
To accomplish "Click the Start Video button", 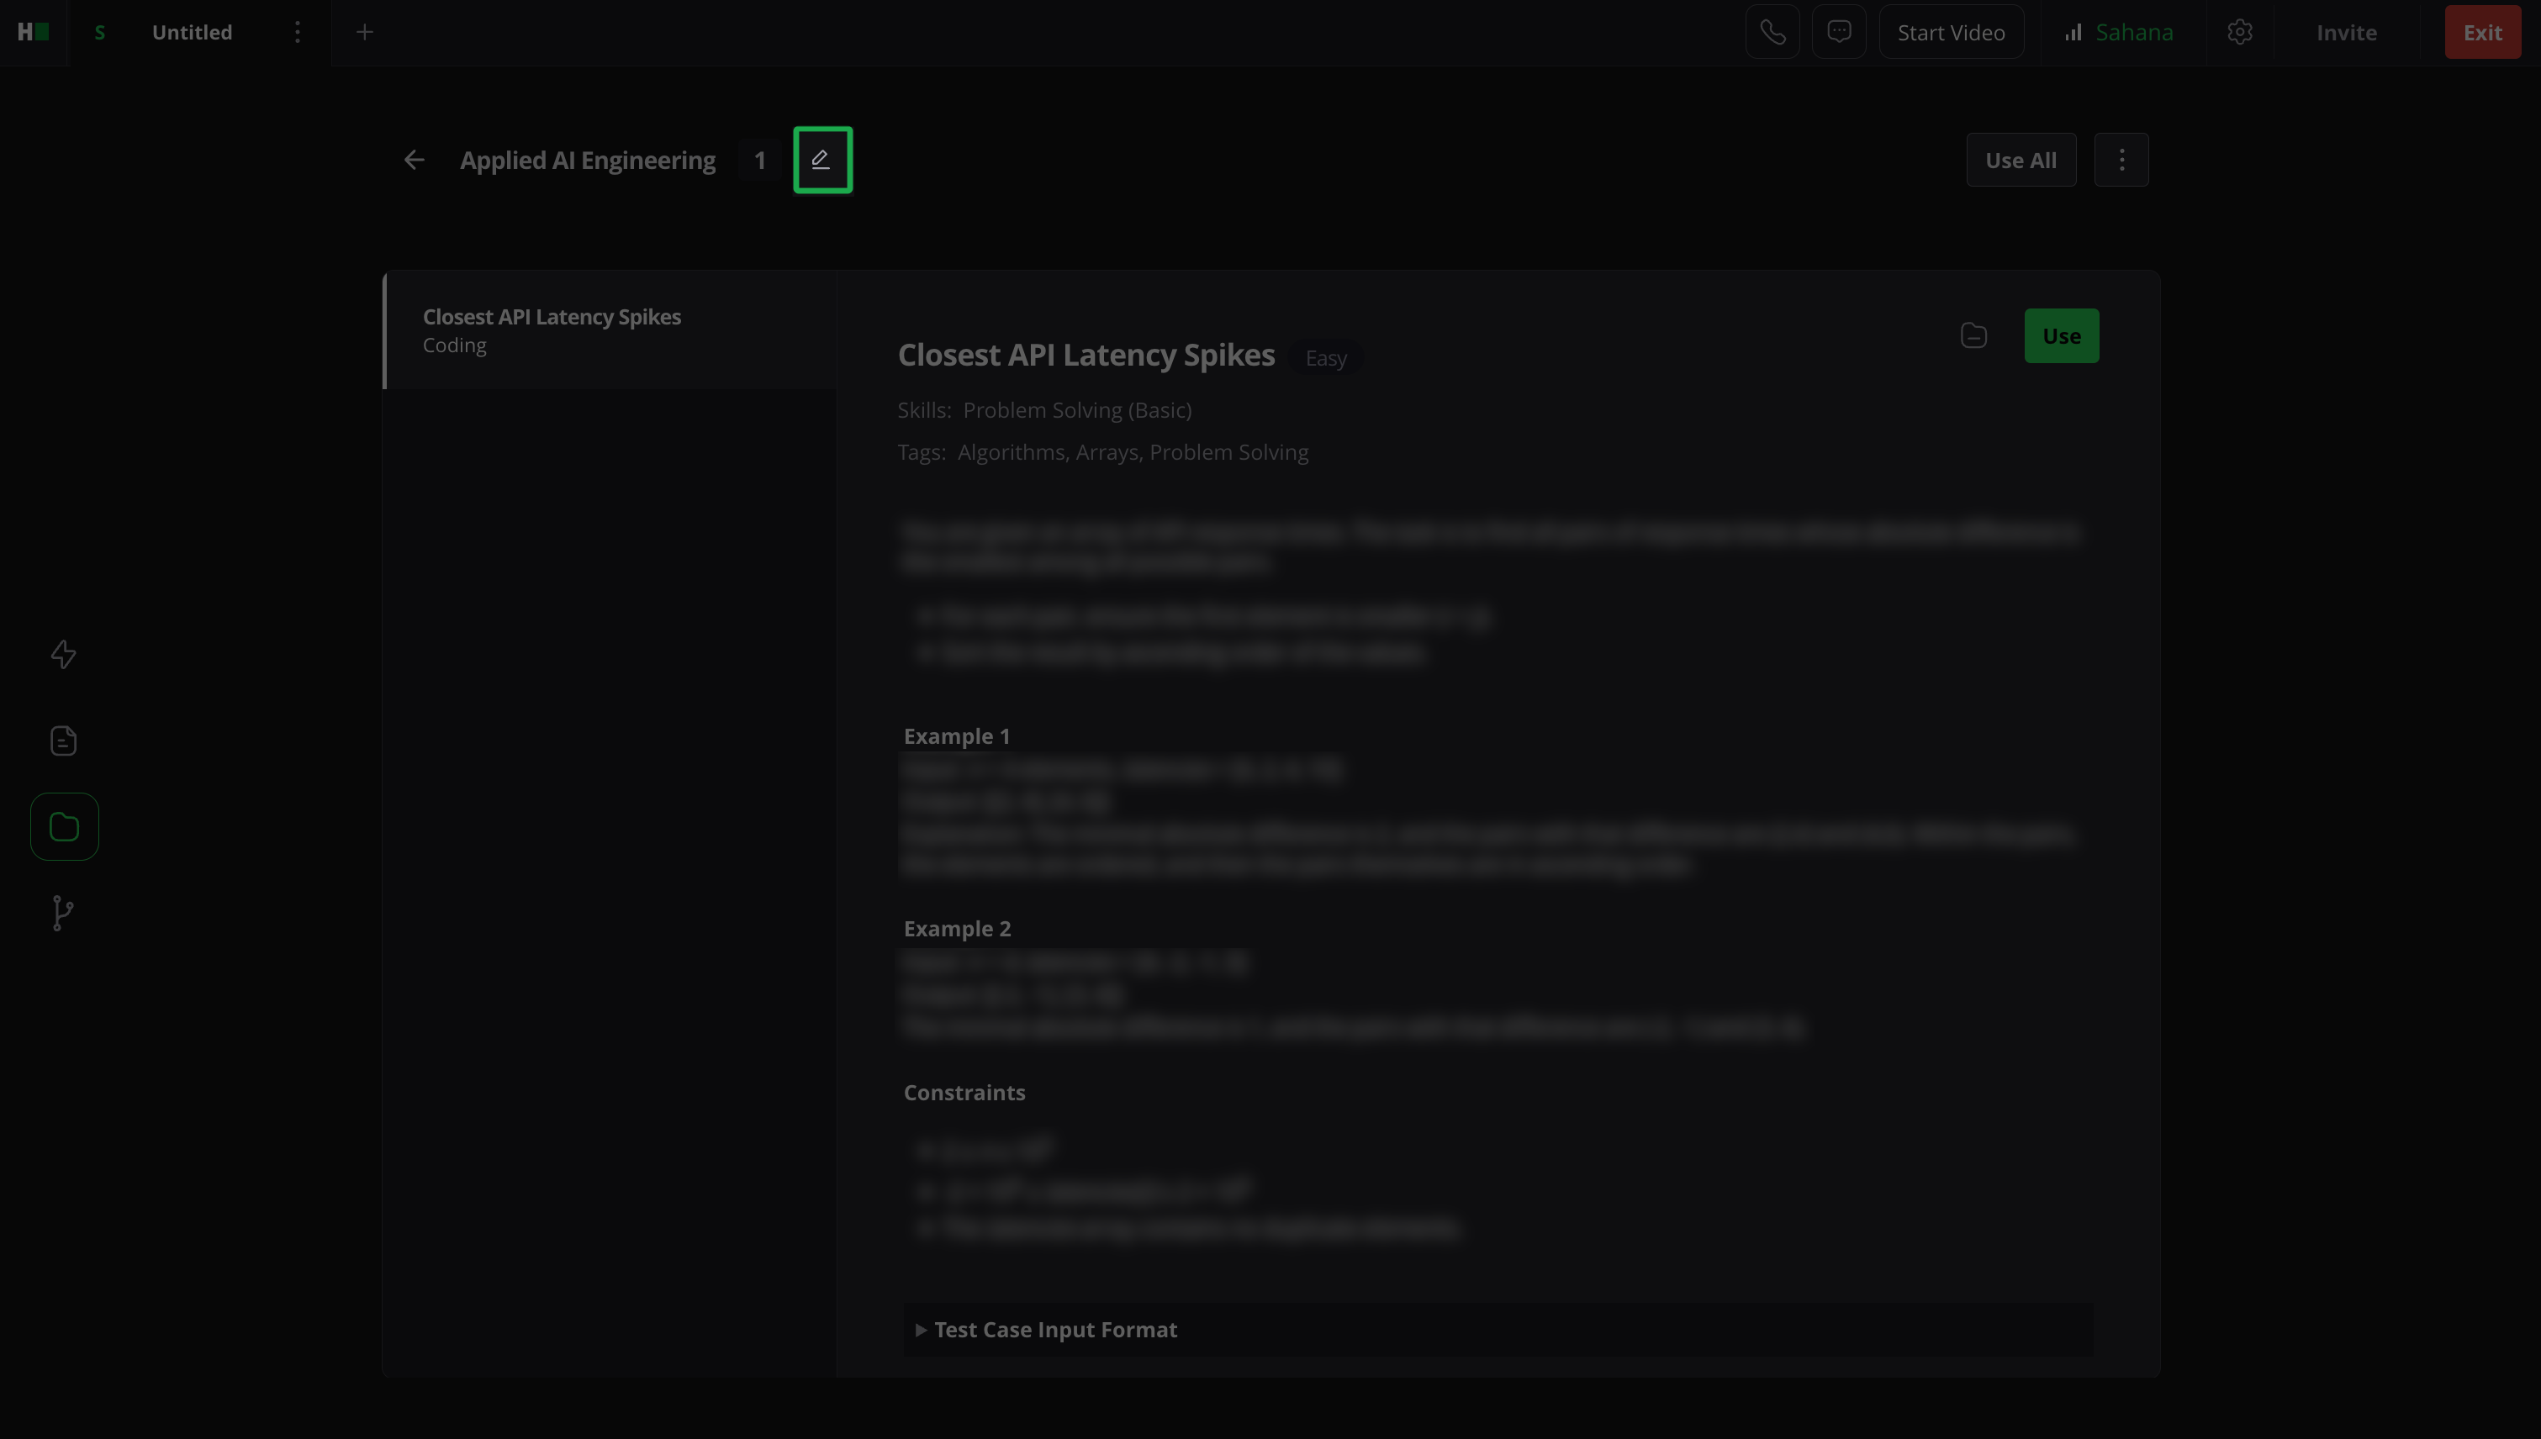I will [1950, 33].
